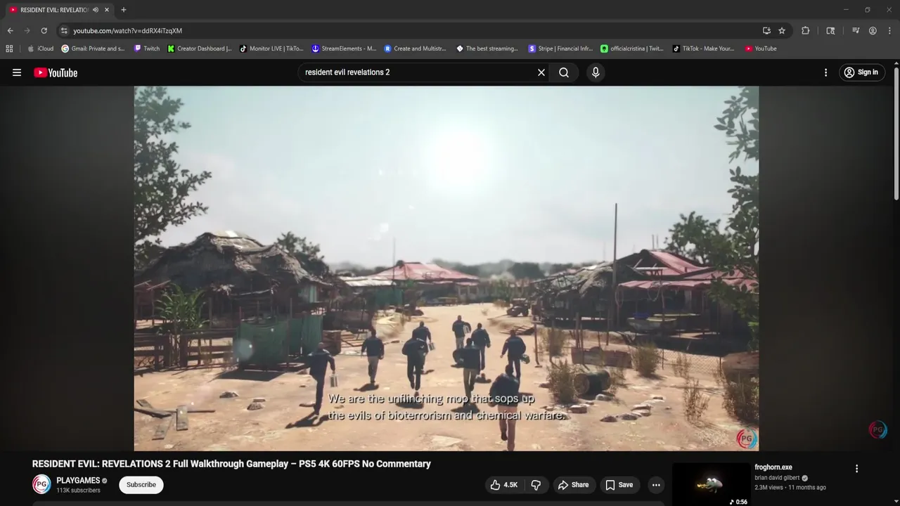This screenshot has width=900, height=506.
Task: Open side panel icon in Chrome toolbar
Action: [x=830, y=31]
